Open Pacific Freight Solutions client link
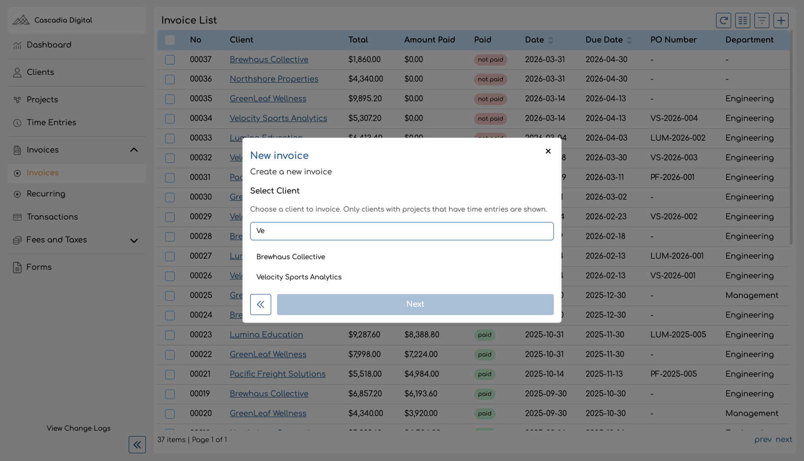804x461 pixels. (278, 374)
